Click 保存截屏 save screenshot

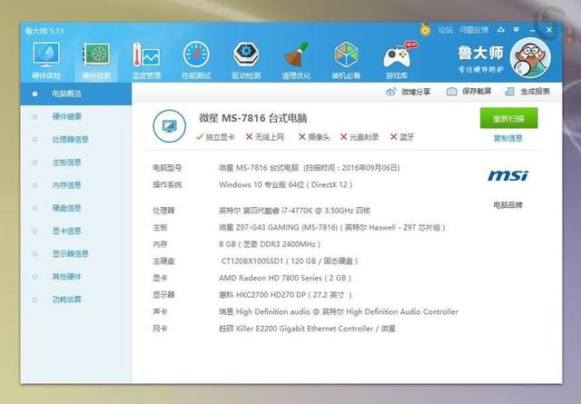[468, 91]
